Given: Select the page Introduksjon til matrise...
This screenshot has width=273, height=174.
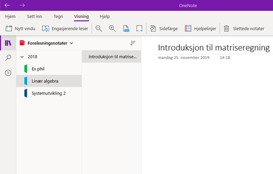Looking at the screenshot, I should coord(111,56).
